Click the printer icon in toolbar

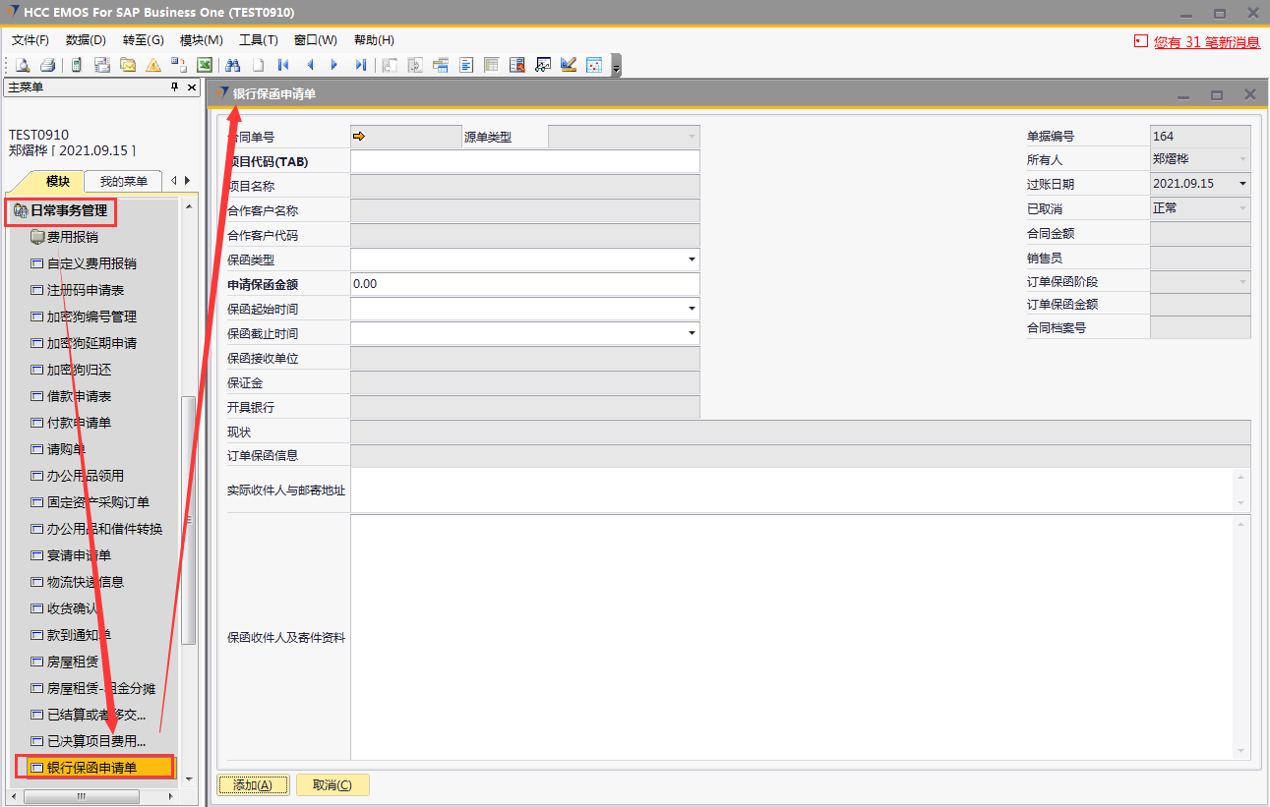click(x=46, y=65)
